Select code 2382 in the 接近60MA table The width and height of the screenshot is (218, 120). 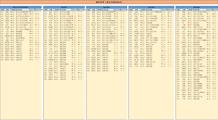click(x=178, y=12)
